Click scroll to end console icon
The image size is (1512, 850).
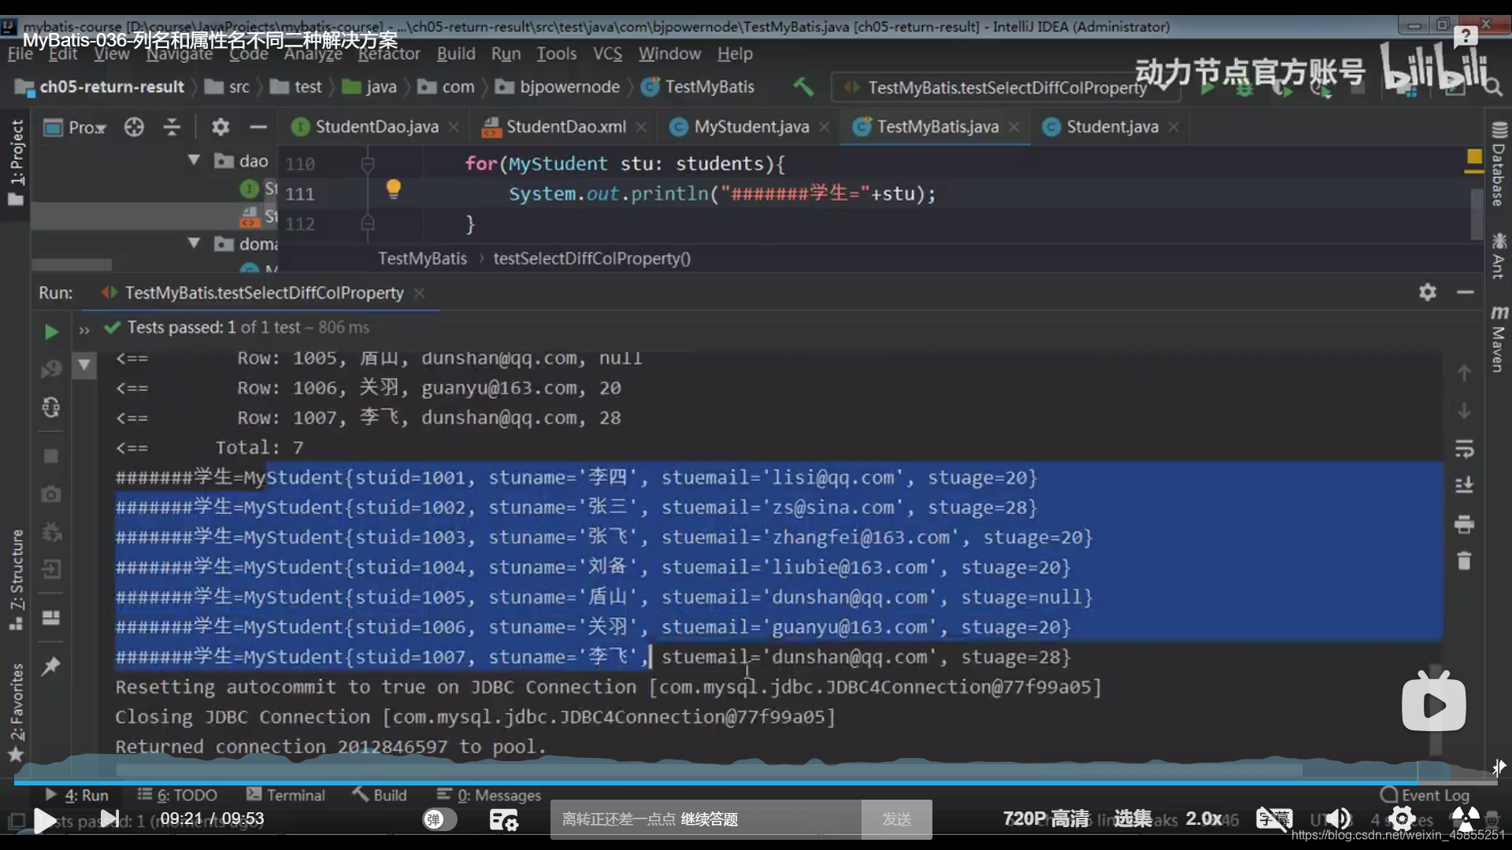(x=1464, y=486)
